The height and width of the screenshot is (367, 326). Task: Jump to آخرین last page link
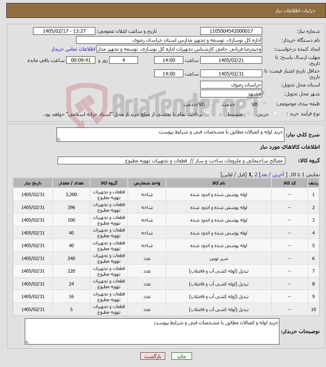pyautogui.click(x=278, y=175)
